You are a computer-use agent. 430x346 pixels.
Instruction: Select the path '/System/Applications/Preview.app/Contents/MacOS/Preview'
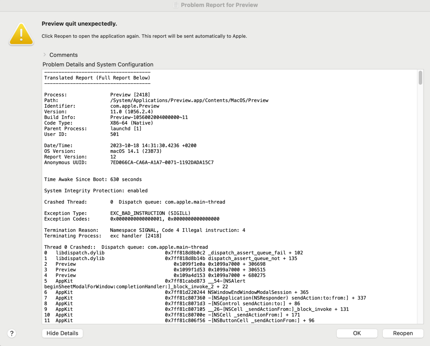point(190,101)
